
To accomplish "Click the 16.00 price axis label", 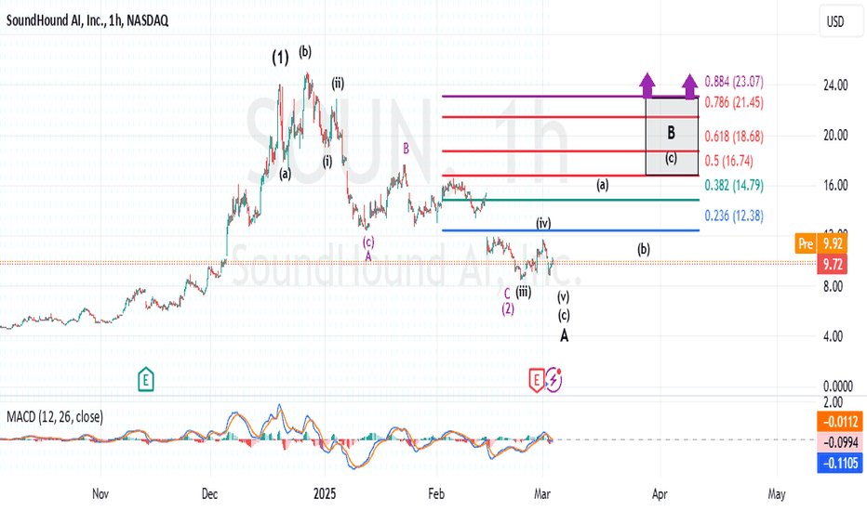I will click(x=835, y=185).
